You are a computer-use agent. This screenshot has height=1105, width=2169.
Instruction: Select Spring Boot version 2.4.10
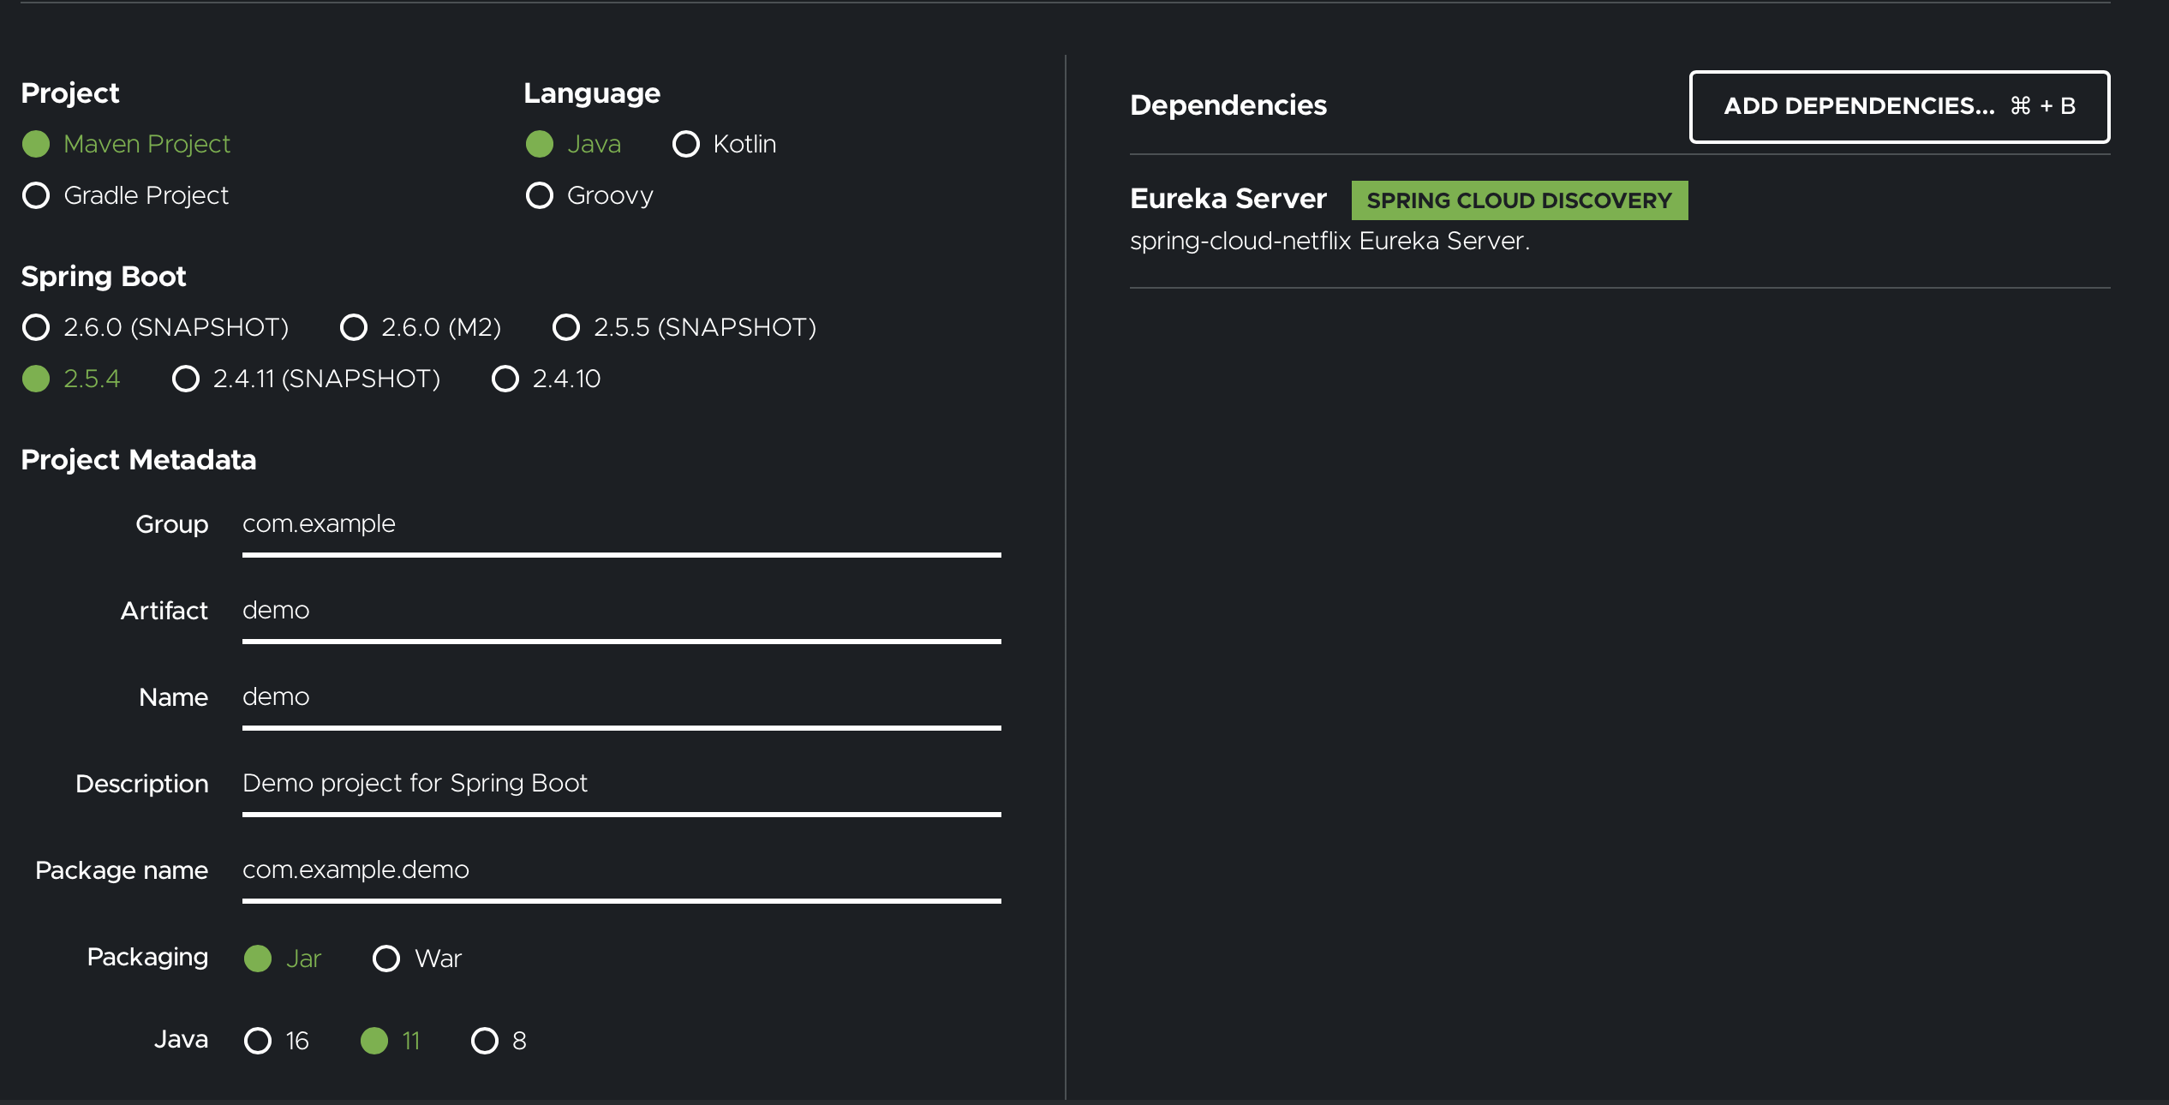pos(505,379)
